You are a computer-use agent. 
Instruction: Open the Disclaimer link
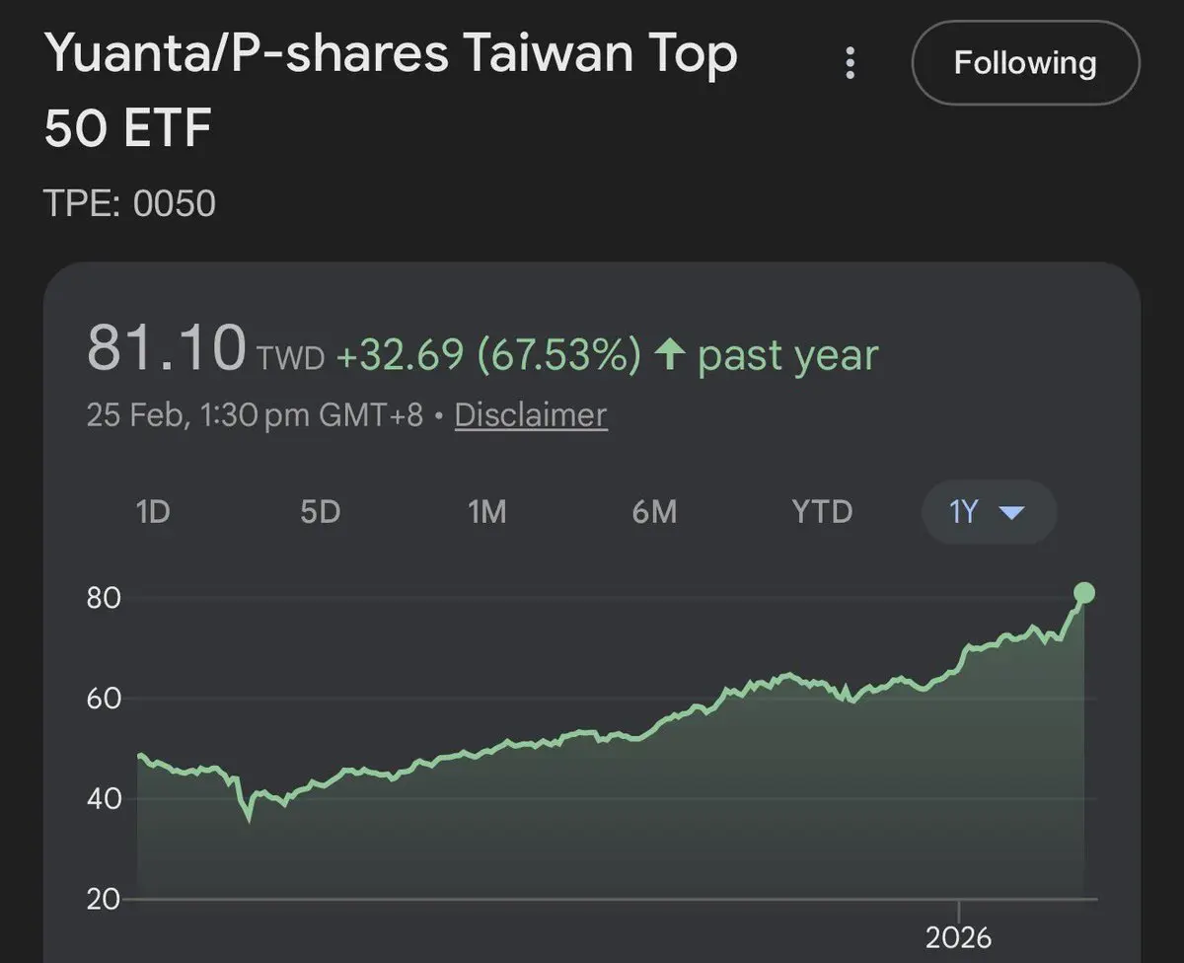(530, 415)
